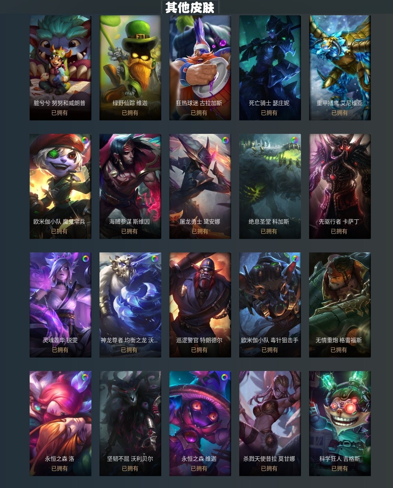Viewport: 393px width, 488px height.
Task: Click the 先驱行者 卡萨丁 skin name
Action: pos(339,222)
